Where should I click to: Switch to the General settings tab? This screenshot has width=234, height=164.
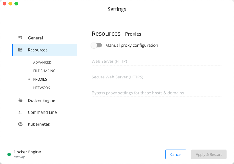(35, 38)
